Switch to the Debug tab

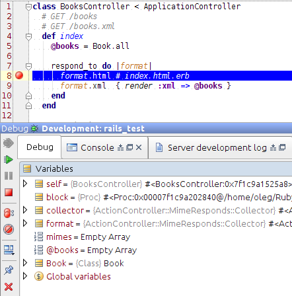coord(40,147)
